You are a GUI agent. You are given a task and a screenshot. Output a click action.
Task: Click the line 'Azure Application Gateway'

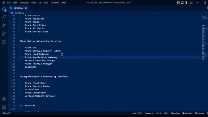41,57
